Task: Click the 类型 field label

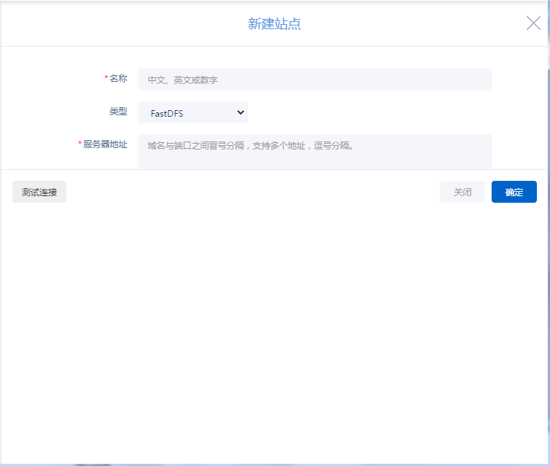Action: 118,112
